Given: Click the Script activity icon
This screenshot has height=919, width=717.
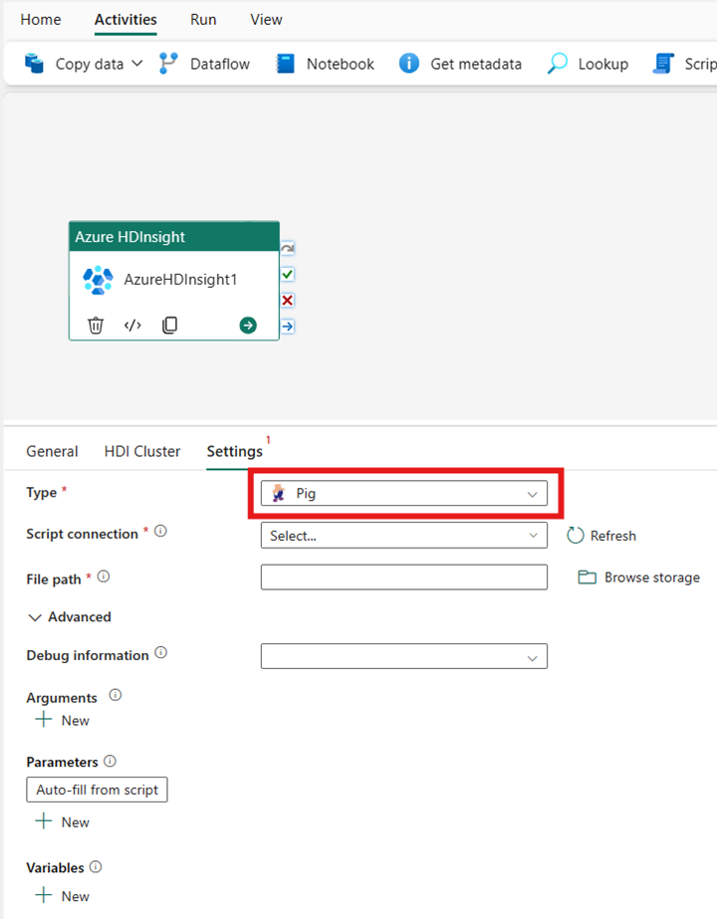Looking at the screenshot, I should click(663, 64).
